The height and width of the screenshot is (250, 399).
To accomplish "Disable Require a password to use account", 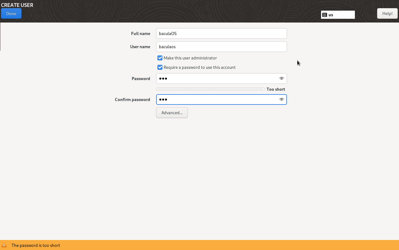I will point(160,67).
